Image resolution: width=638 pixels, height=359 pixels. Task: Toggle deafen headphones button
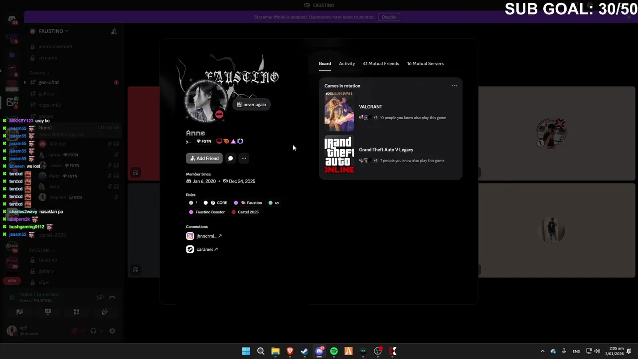pos(93,331)
